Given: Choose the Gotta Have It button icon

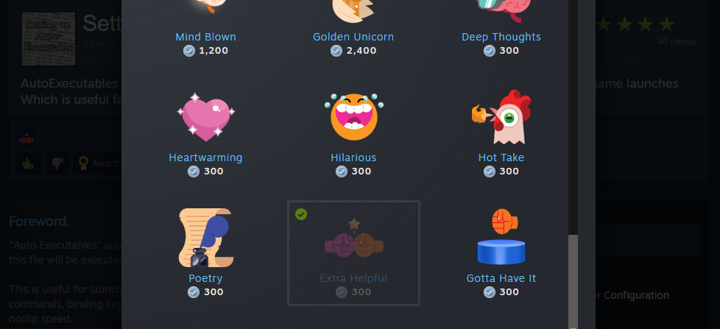Looking at the screenshot, I should pos(501,236).
